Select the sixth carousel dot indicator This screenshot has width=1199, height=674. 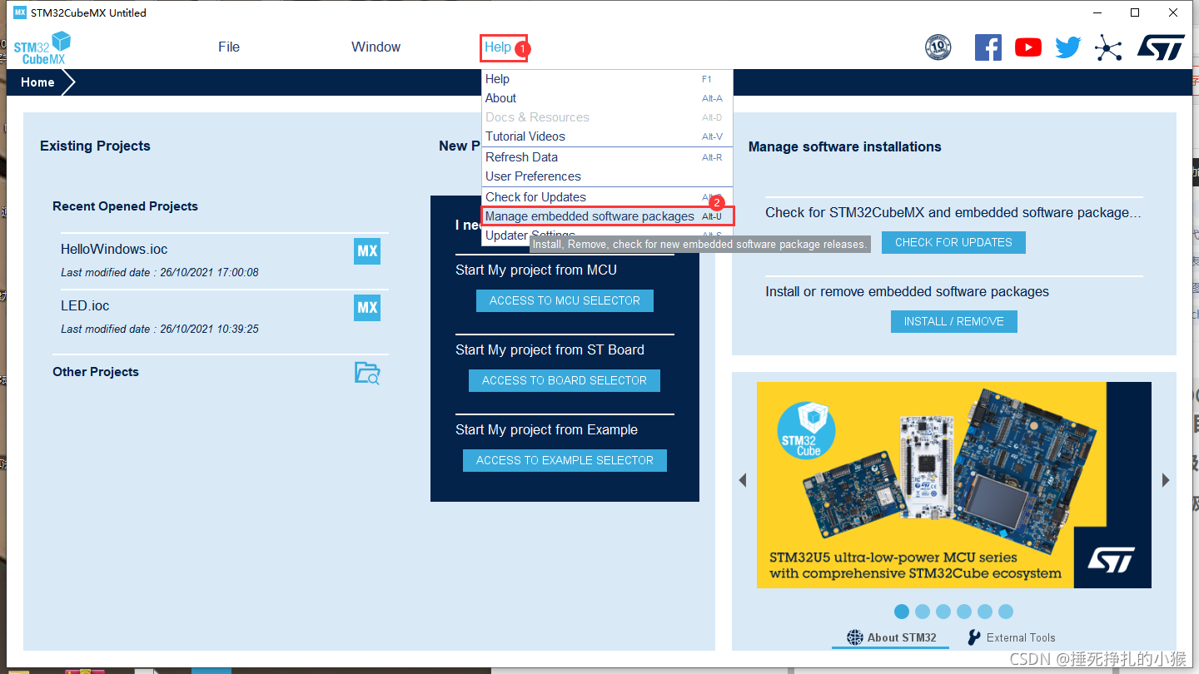coord(1006,612)
